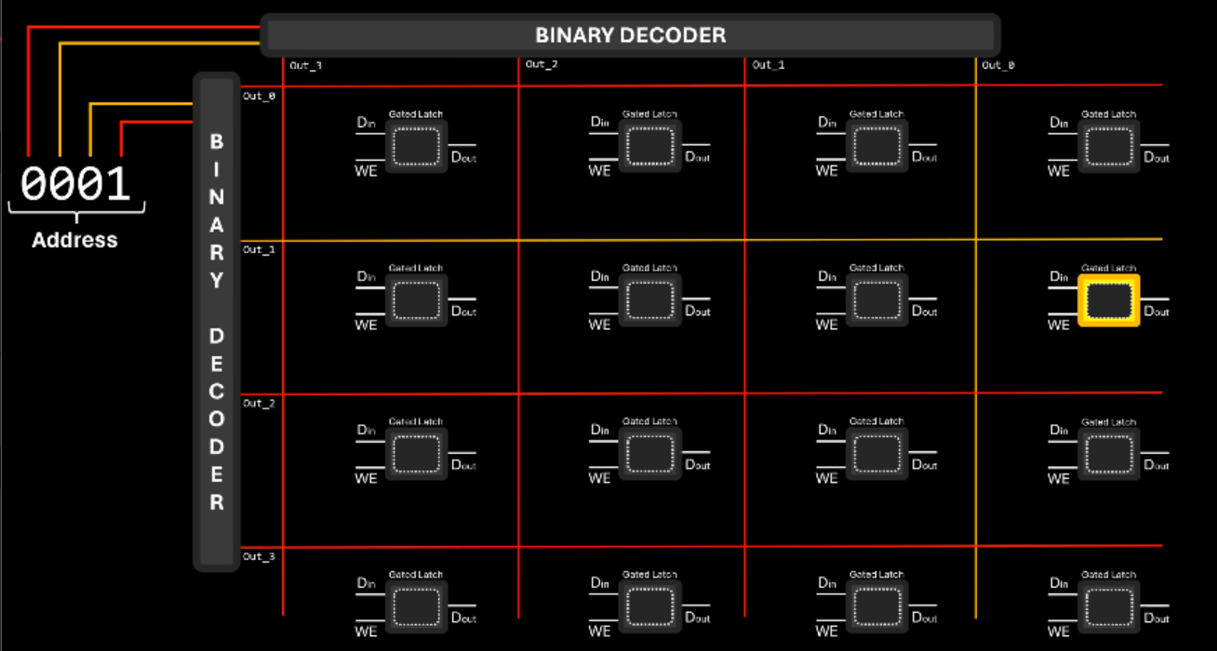Click the Out_1 column label under top decoder

click(x=769, y=65)
